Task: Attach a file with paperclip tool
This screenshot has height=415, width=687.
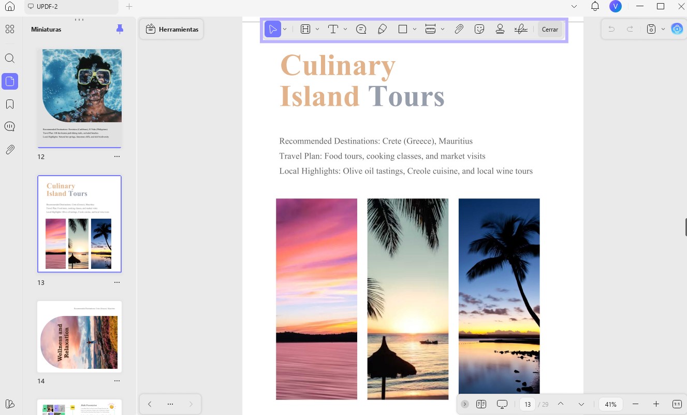Action: (x=459, y=30)
